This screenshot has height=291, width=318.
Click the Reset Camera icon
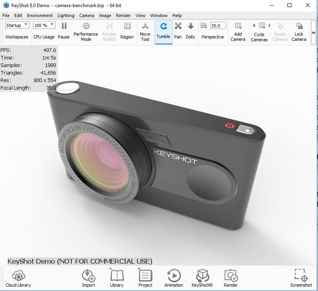pos(280,26)
